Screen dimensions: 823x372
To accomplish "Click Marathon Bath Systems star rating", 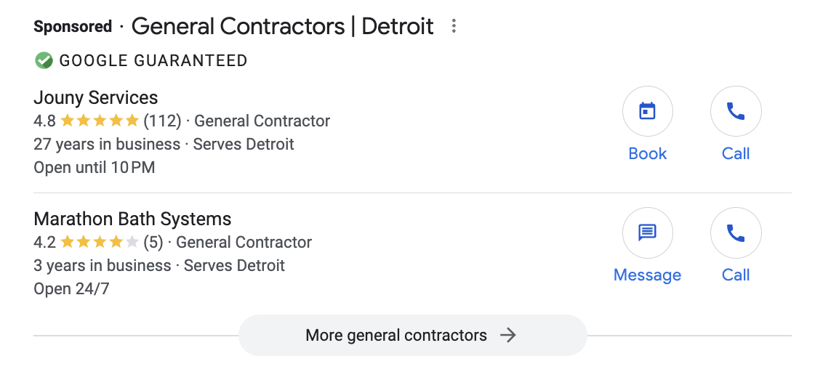I will (99, 243).
